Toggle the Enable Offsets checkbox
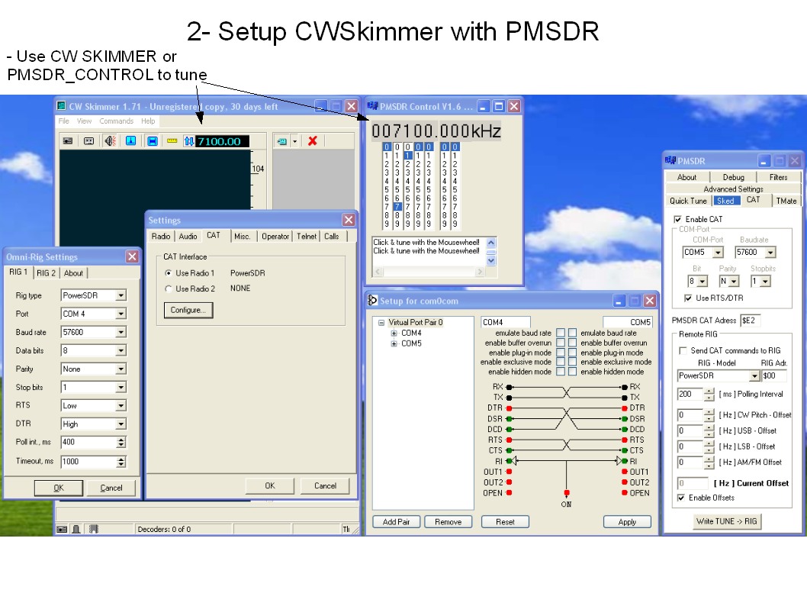Image resolution: width=807 pixels, height=606 pixels. 681,498
